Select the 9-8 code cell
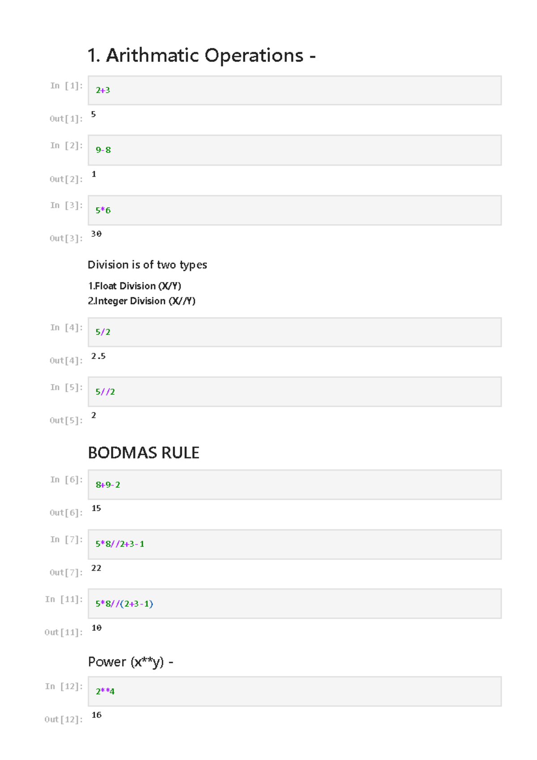Image resolution: width=537 pixels, height=760 pixels. pyautogui.click(x=294, y=150)
